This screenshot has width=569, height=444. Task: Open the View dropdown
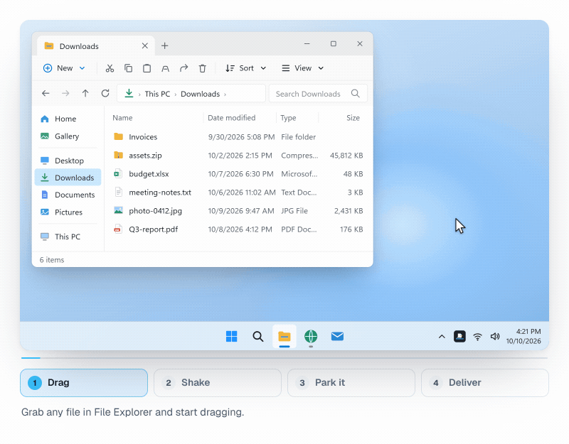point(303,68)
